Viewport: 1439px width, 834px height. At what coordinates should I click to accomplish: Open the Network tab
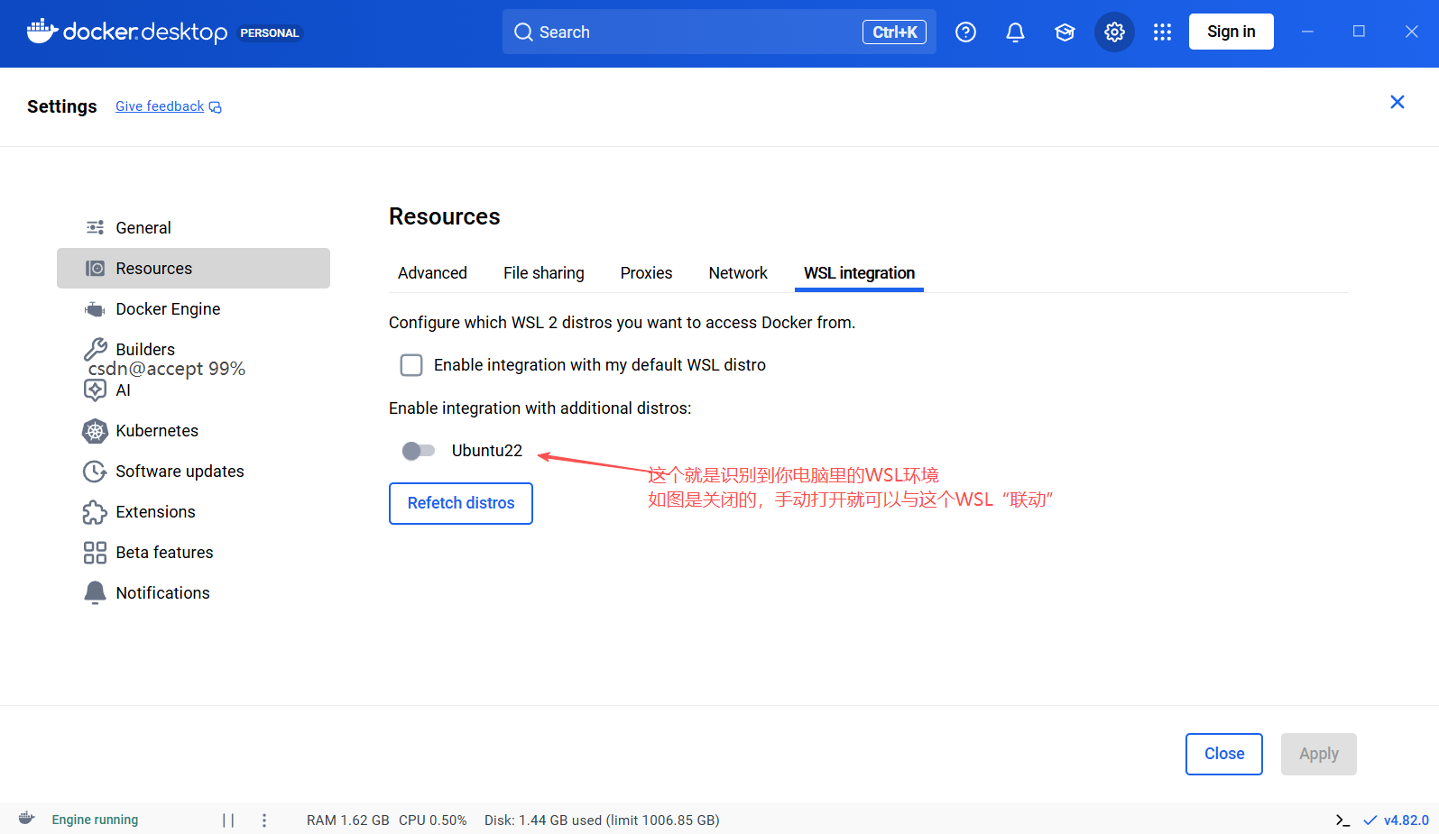point(738,273)
